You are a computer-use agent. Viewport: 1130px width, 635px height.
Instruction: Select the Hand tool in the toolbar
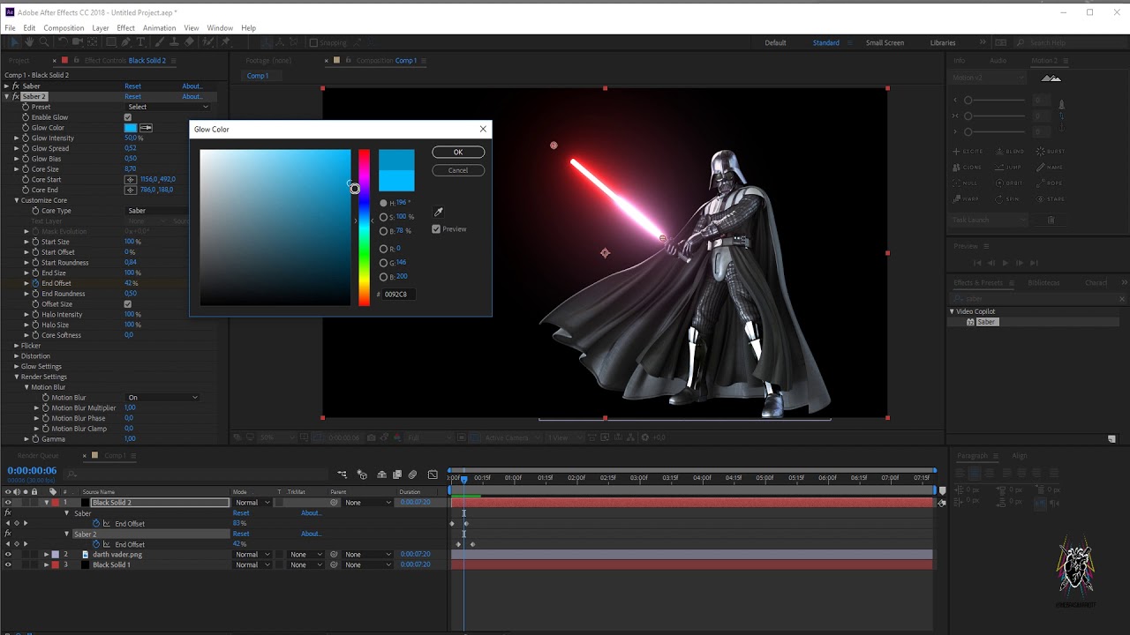click(x=29, y=42)
